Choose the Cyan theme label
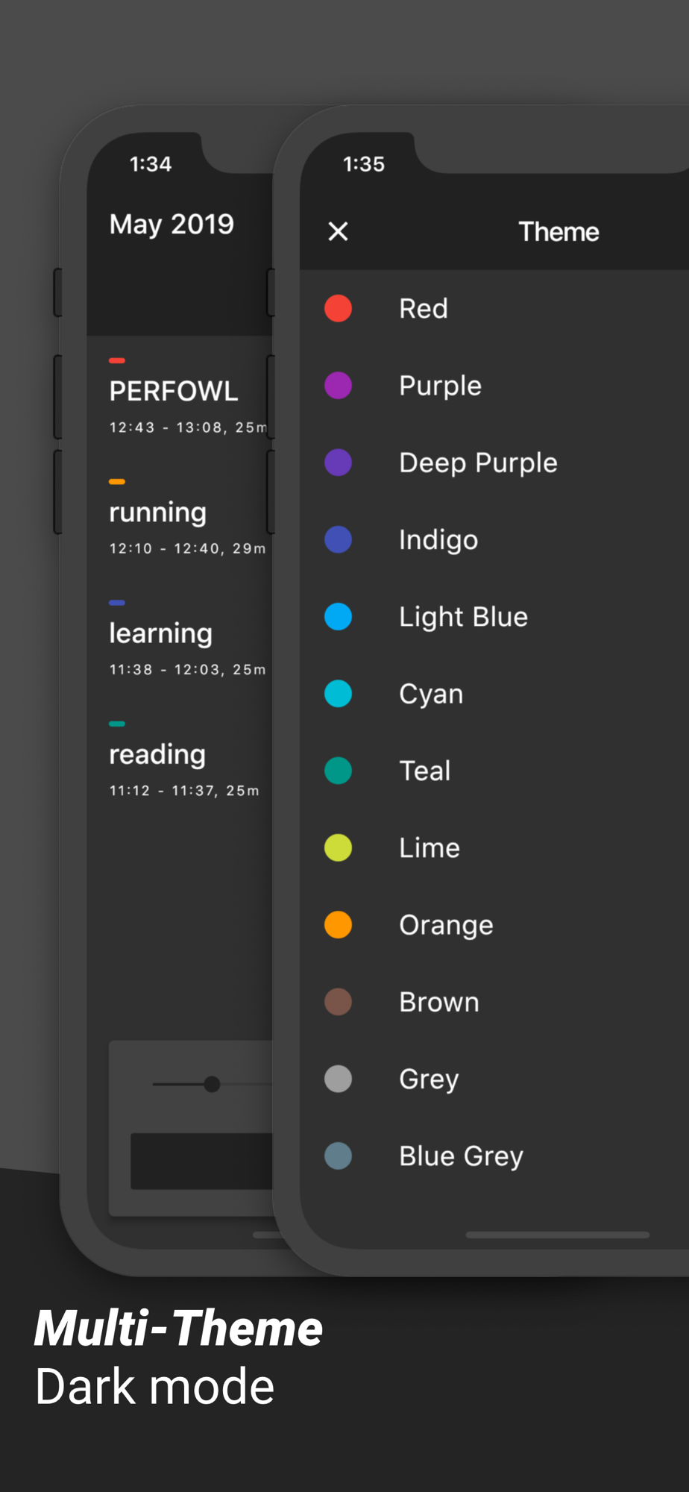Image resolution: width=689 pixels, height=1492 pixels. pos(431,694)
